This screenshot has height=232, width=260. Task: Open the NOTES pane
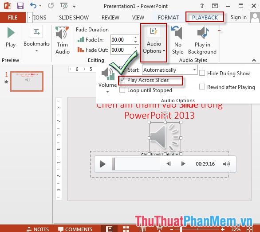coord(38,229)
